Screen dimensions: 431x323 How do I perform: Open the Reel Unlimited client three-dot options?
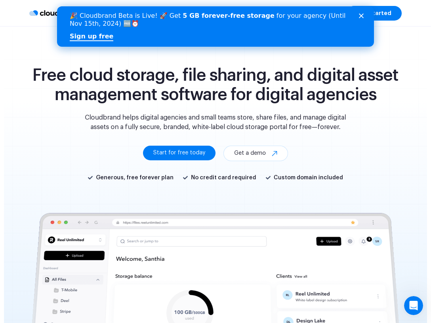(x=378, y=296)
